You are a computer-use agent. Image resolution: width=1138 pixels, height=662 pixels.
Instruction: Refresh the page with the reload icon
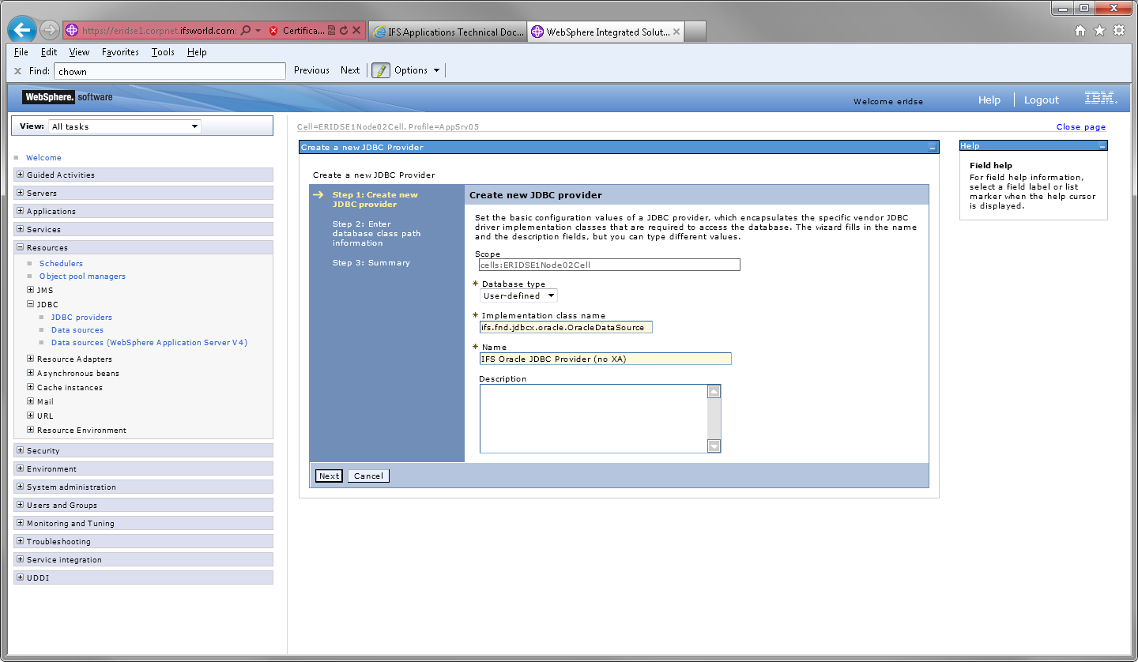[x=344, y=31]
